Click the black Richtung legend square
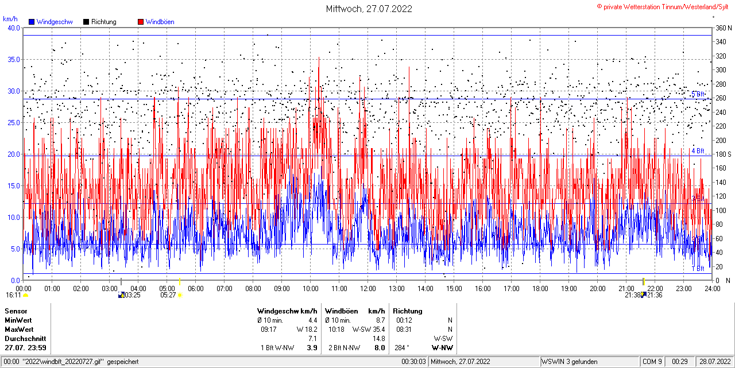The height and width of the screenshot is (368, 735). tap(86, 22)
